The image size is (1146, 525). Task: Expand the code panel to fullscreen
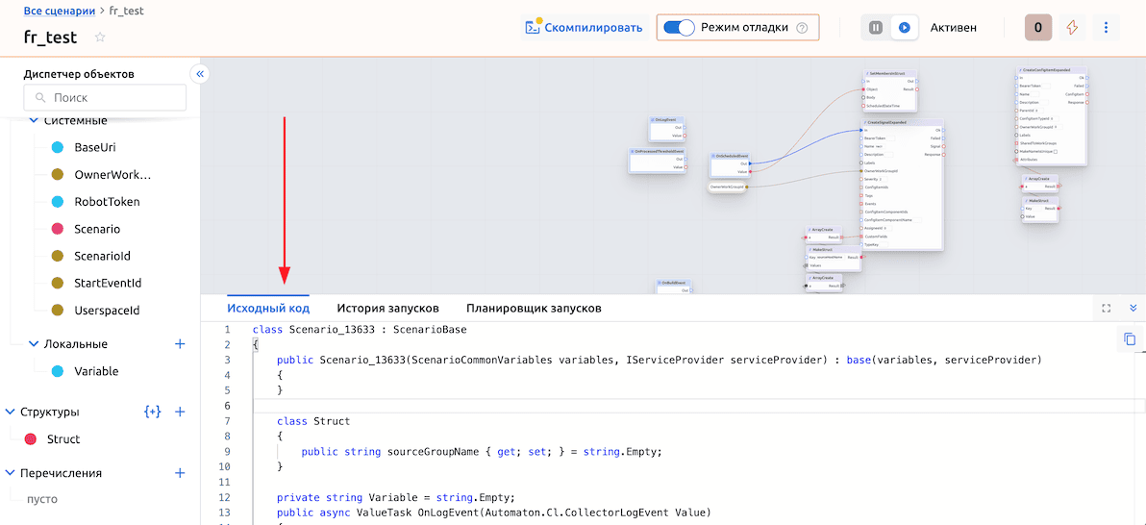[1106, 309]
